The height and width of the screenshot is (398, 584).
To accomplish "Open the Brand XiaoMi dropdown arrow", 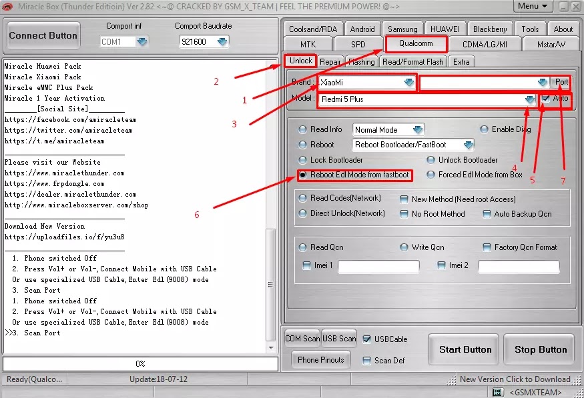I will click(x=409, y=82).
